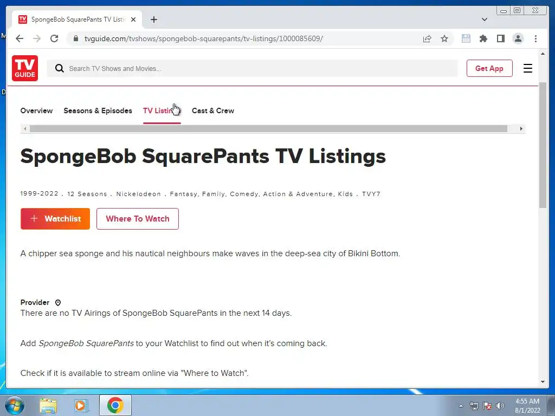Image resolution: width=555 pixels, height=416 pixels.
Task: Focus the Search TV Shows and Movies field
Action: pyautogui.click(x=252, y=68)
